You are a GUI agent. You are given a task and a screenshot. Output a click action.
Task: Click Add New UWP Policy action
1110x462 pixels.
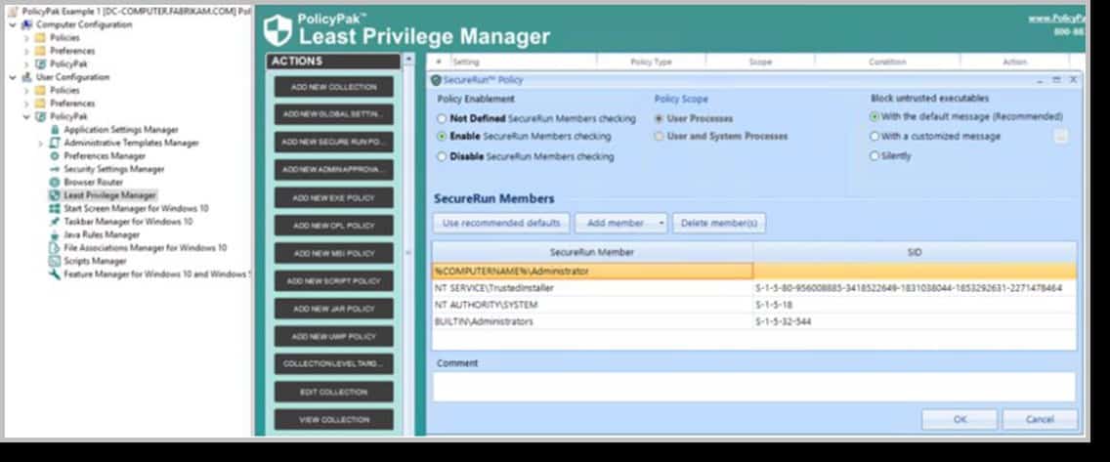[333, 337]
